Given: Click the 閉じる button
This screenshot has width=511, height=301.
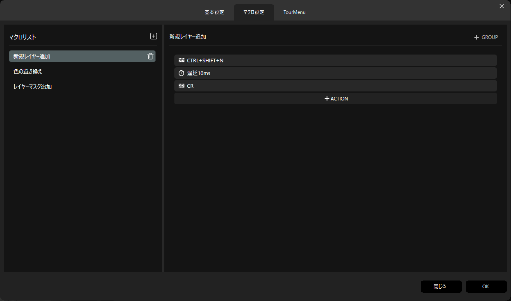Looking at the screenshot, I should pyautogui.click(x=441, y=287).
